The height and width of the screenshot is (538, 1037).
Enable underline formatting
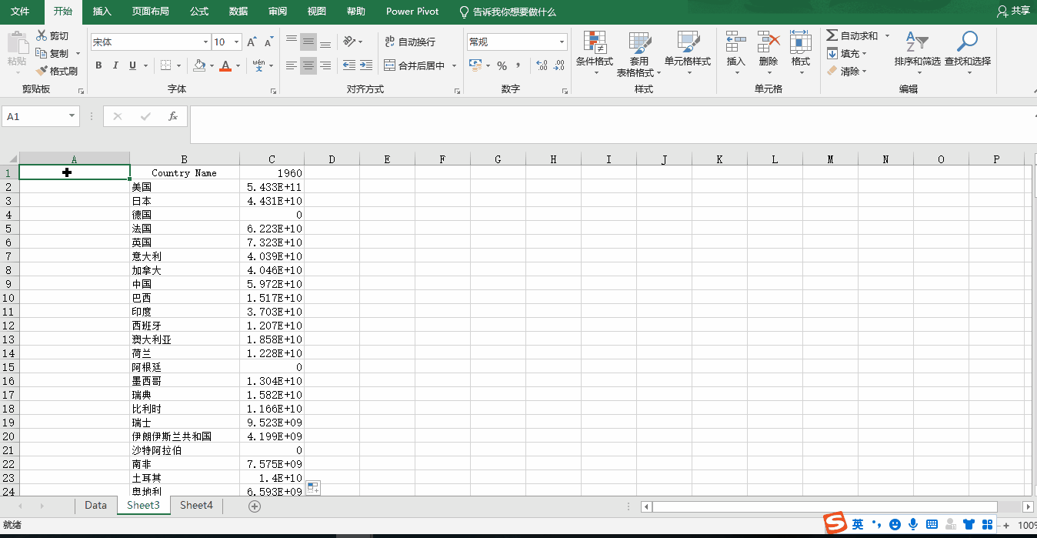[131, 65]
